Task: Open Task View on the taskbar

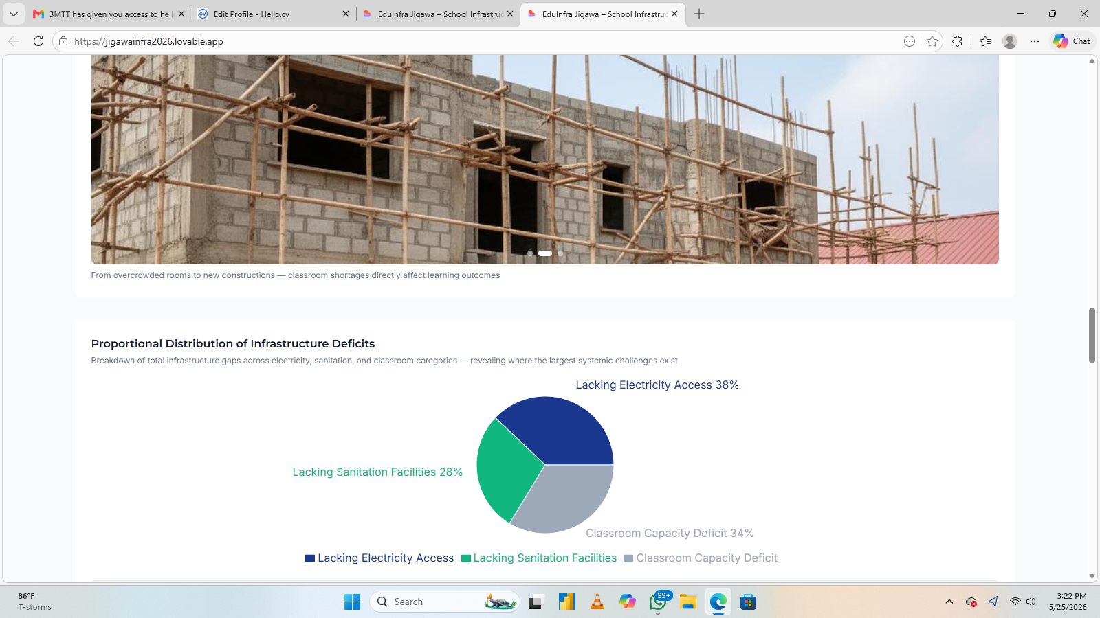Action: (536, 602)
